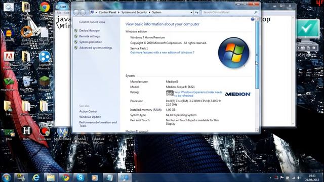The image size is (324, 182).
Task: Open Wedding Photos desktop folder
Action: 26,11
